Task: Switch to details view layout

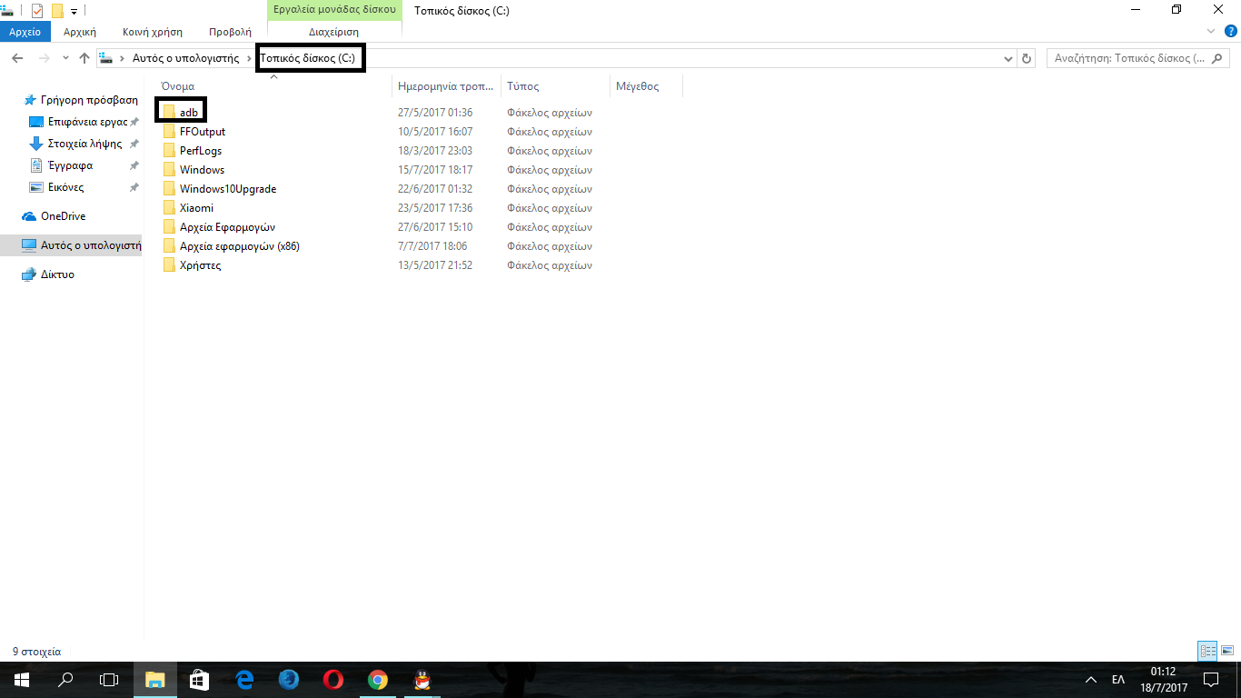Action: (x=1207, y=651)
